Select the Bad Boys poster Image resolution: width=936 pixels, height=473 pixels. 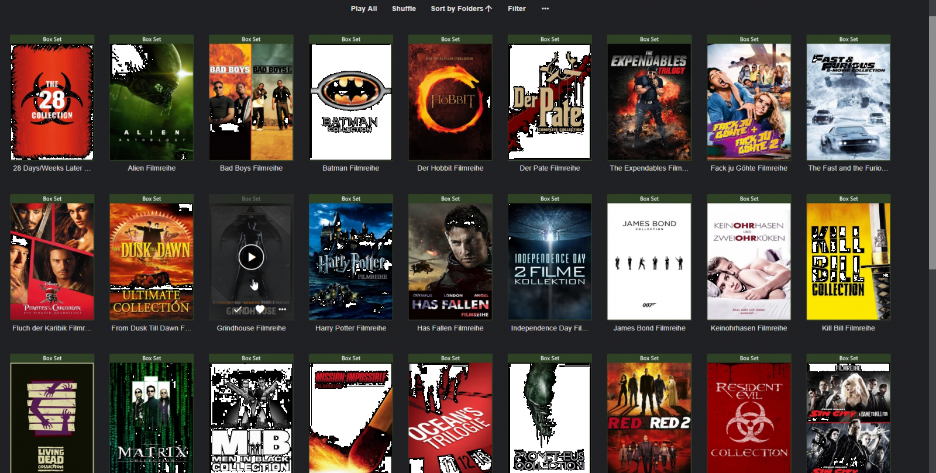tap(251, 102)
